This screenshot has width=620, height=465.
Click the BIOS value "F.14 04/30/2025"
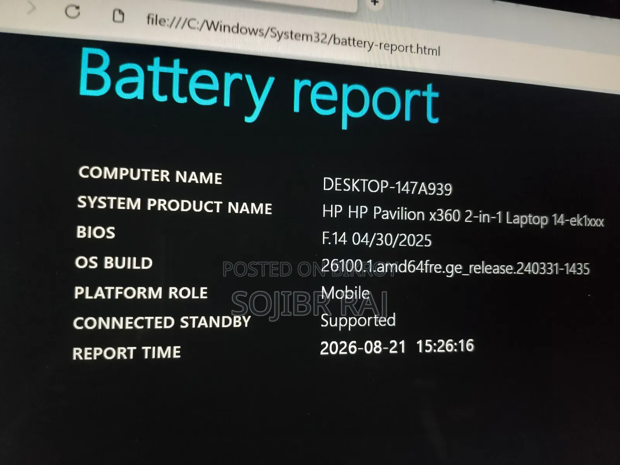(376, 239)
